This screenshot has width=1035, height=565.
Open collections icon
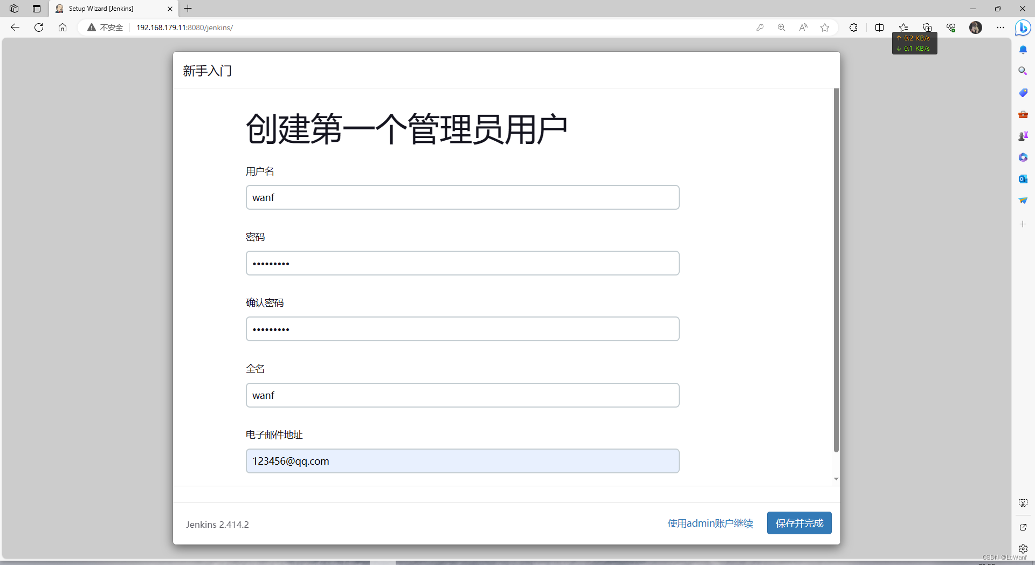927,27
